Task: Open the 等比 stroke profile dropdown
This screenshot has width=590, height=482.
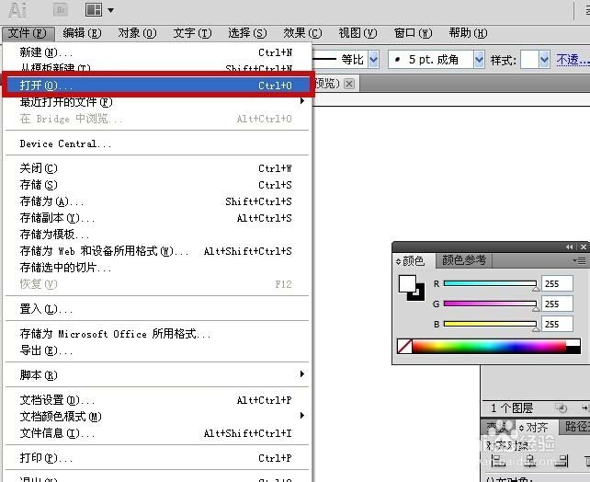Action: pos(373,60)
